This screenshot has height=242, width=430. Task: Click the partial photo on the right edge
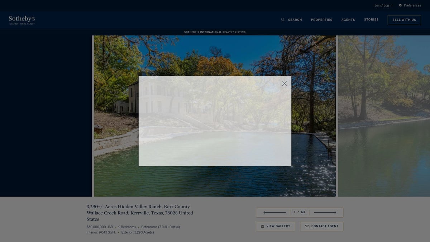pyautogui.click(x=383, y=115)
